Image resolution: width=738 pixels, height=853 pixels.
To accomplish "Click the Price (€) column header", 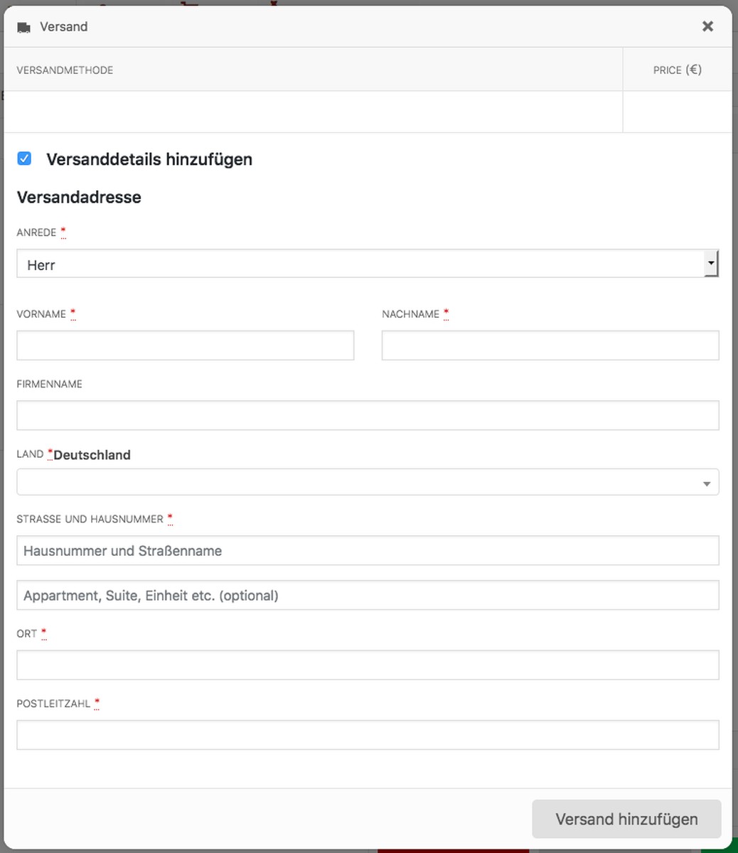I will (677, 70).
